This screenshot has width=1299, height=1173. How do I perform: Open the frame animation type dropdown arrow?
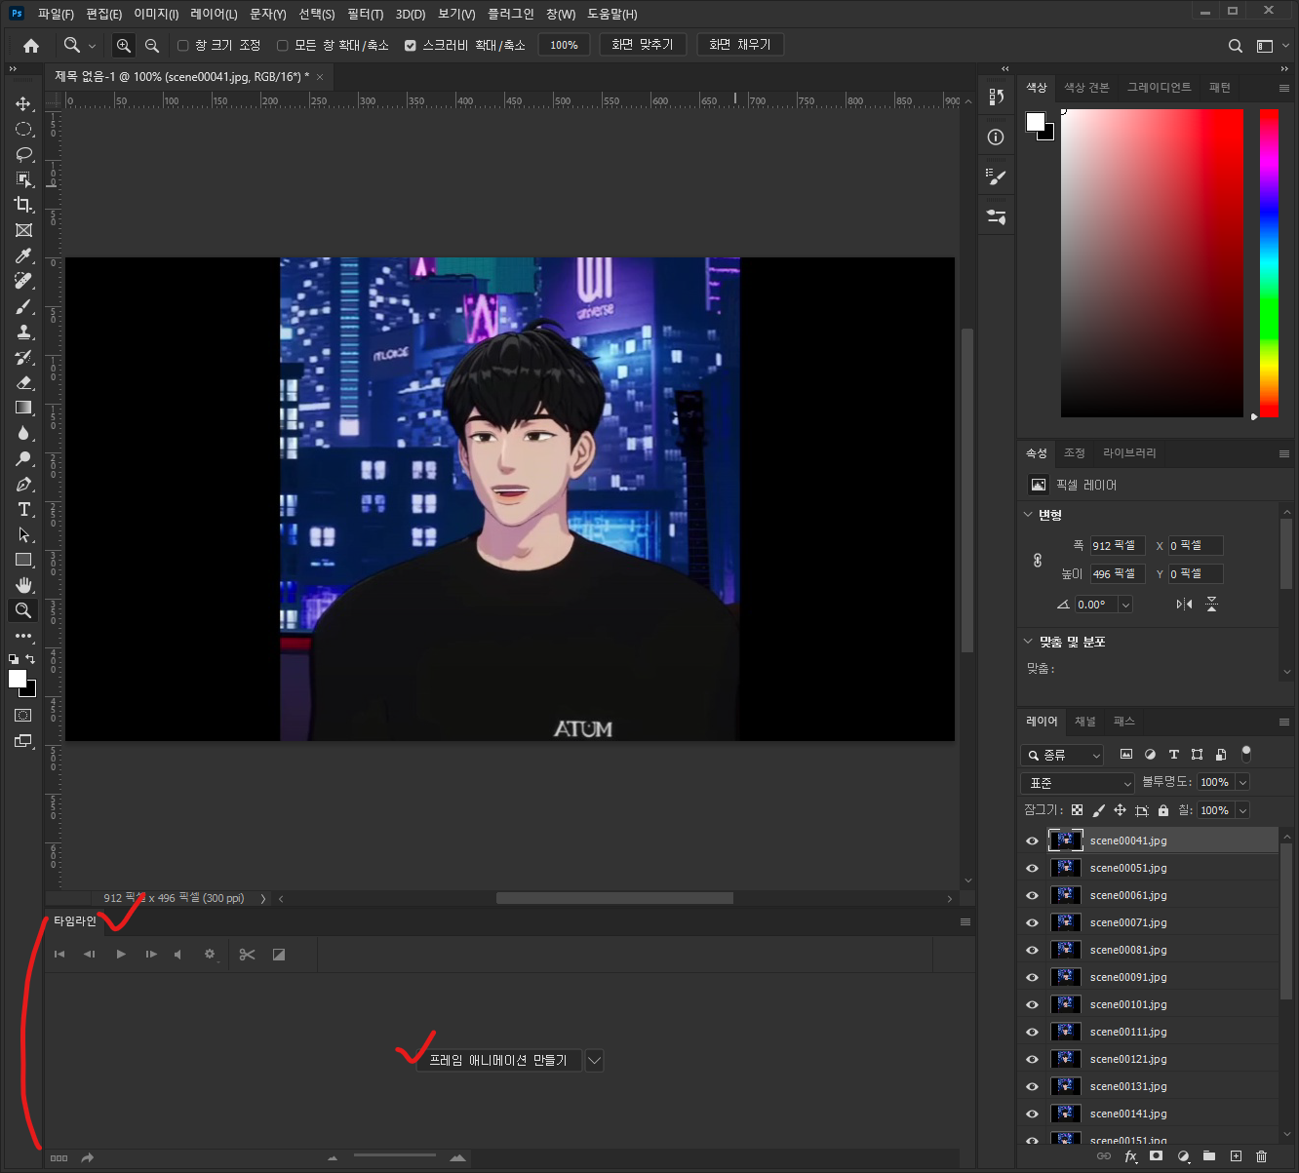coord(594,1060)
